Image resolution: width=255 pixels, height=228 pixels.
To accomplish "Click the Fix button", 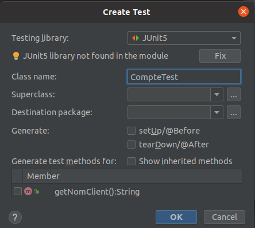I will coord(220,56).
